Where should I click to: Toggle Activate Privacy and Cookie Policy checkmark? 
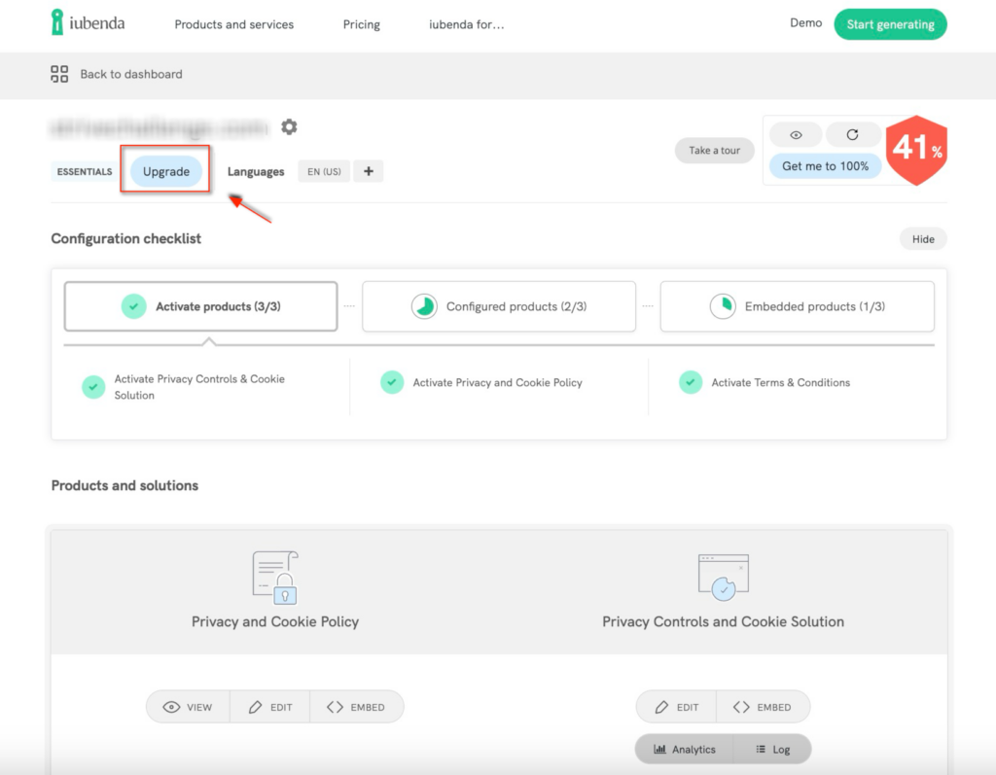(x=392, y=383)
